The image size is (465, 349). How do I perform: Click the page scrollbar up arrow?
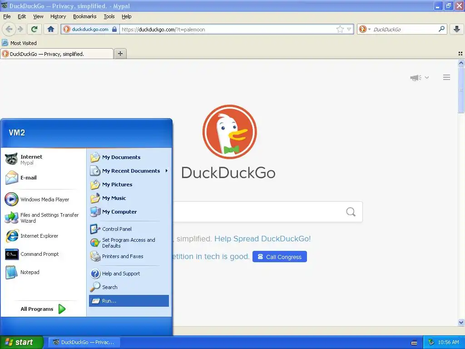pyautogui.click(x=461, y=63)
